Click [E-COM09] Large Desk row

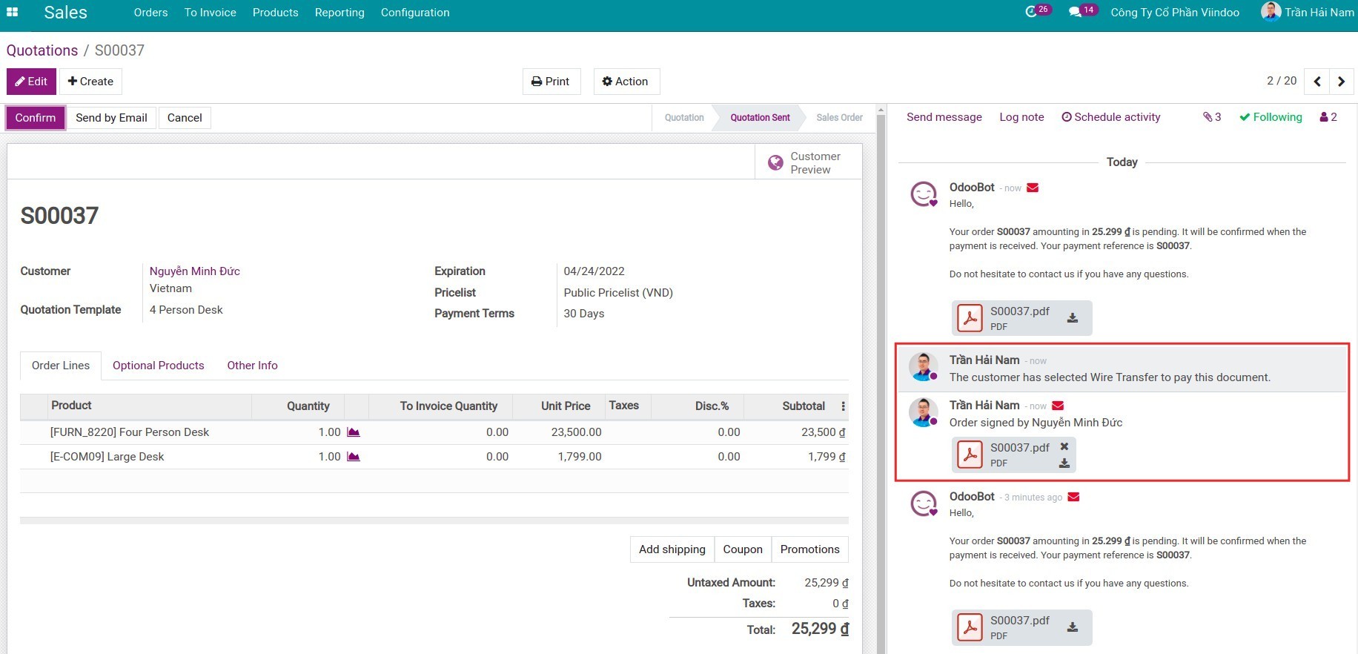(x=434, y=457)
